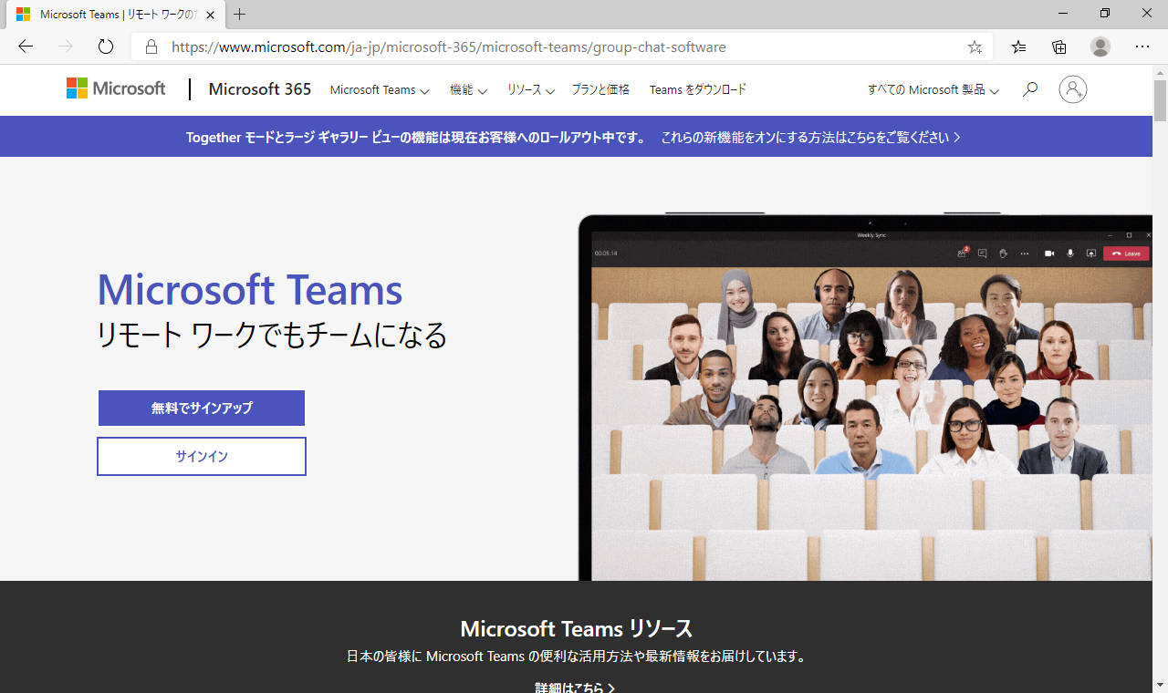Click the scrollbar down arrow

click(x=1160, y=685)
